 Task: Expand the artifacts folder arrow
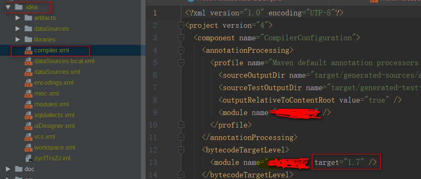point(18,18)
